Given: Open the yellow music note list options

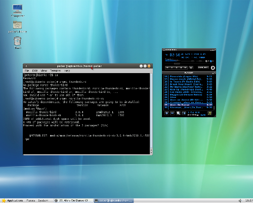Looking at the screenshot, I should (209, 113).
